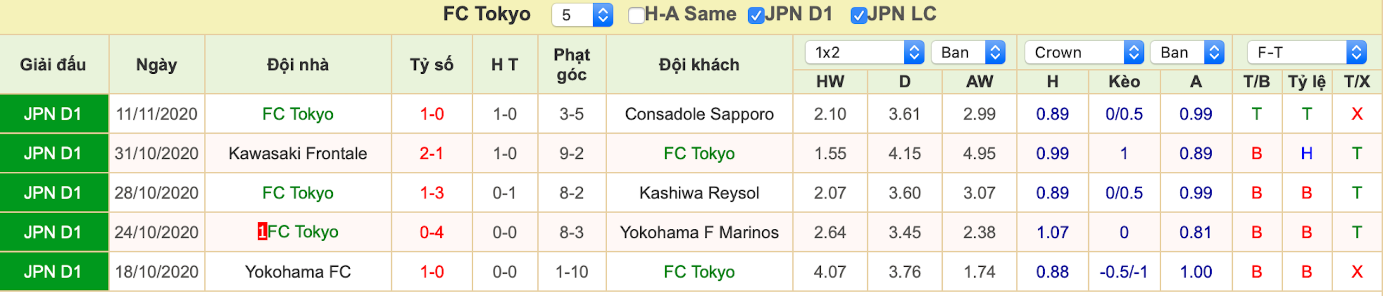Open the match count dropdown showing 5
The image size is (1383, 296).
[x=582, y=15]
